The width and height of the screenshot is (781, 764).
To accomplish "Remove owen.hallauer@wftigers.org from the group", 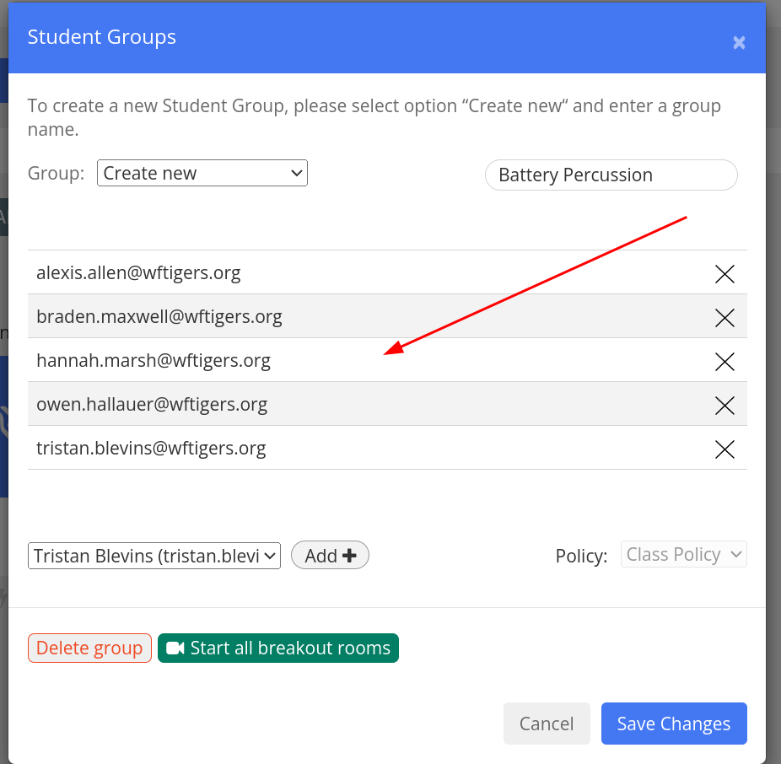I will point(724,406).
